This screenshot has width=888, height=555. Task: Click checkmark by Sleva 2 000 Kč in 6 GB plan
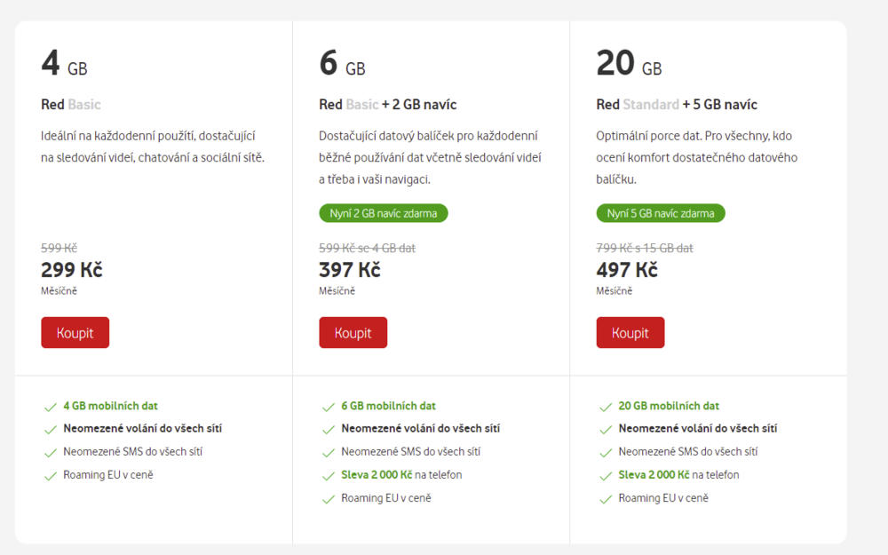coord(328,476)
